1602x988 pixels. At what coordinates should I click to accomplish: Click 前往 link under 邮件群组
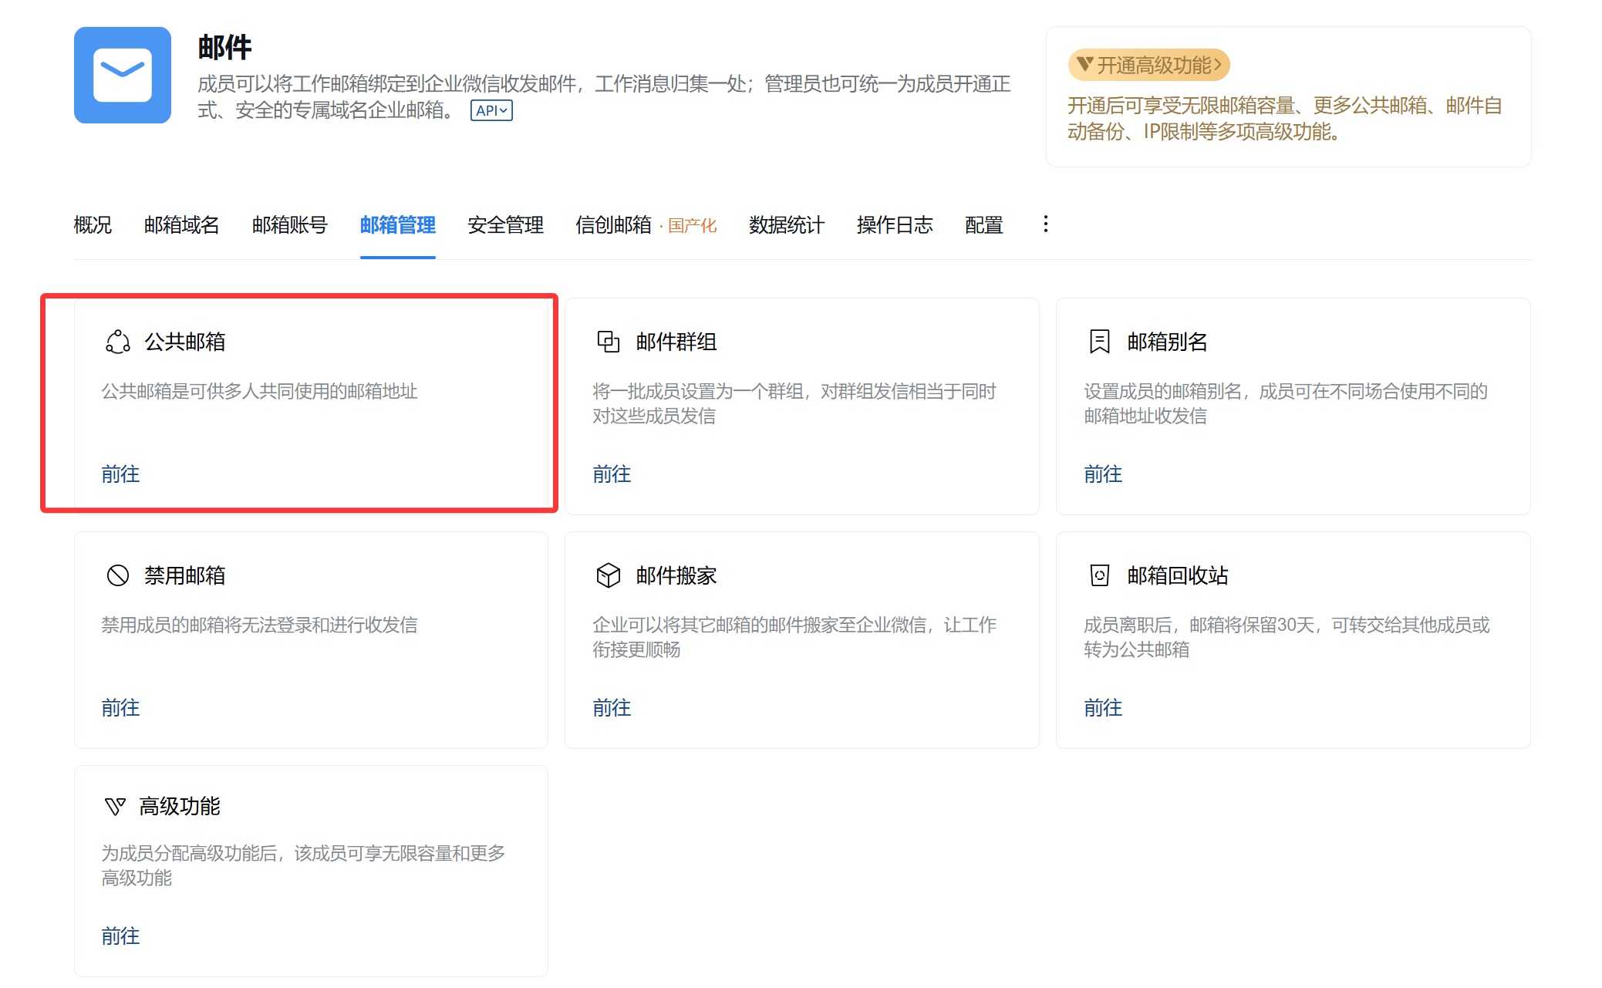[611, 474]
